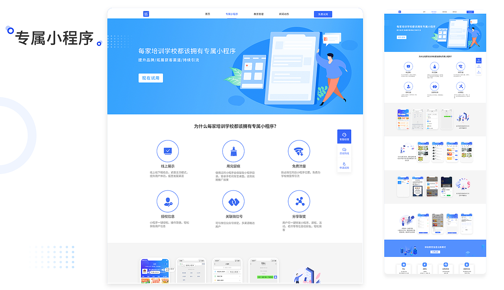Click the 用完留痕 feature title
504x290 pixels.
pos(233,166)
